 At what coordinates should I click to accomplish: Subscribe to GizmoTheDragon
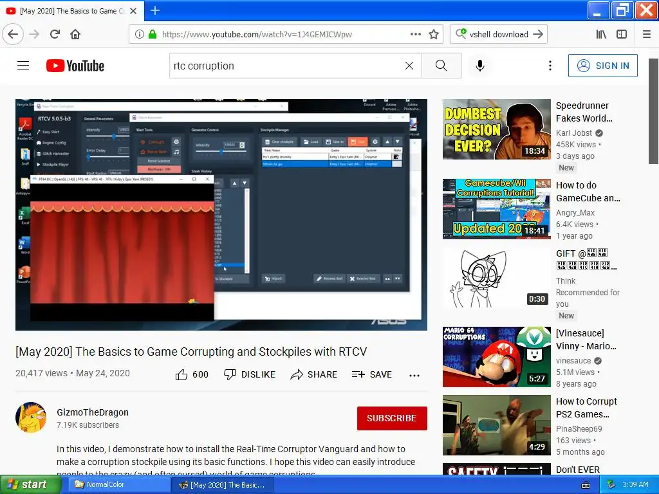[x=392, y=418]
